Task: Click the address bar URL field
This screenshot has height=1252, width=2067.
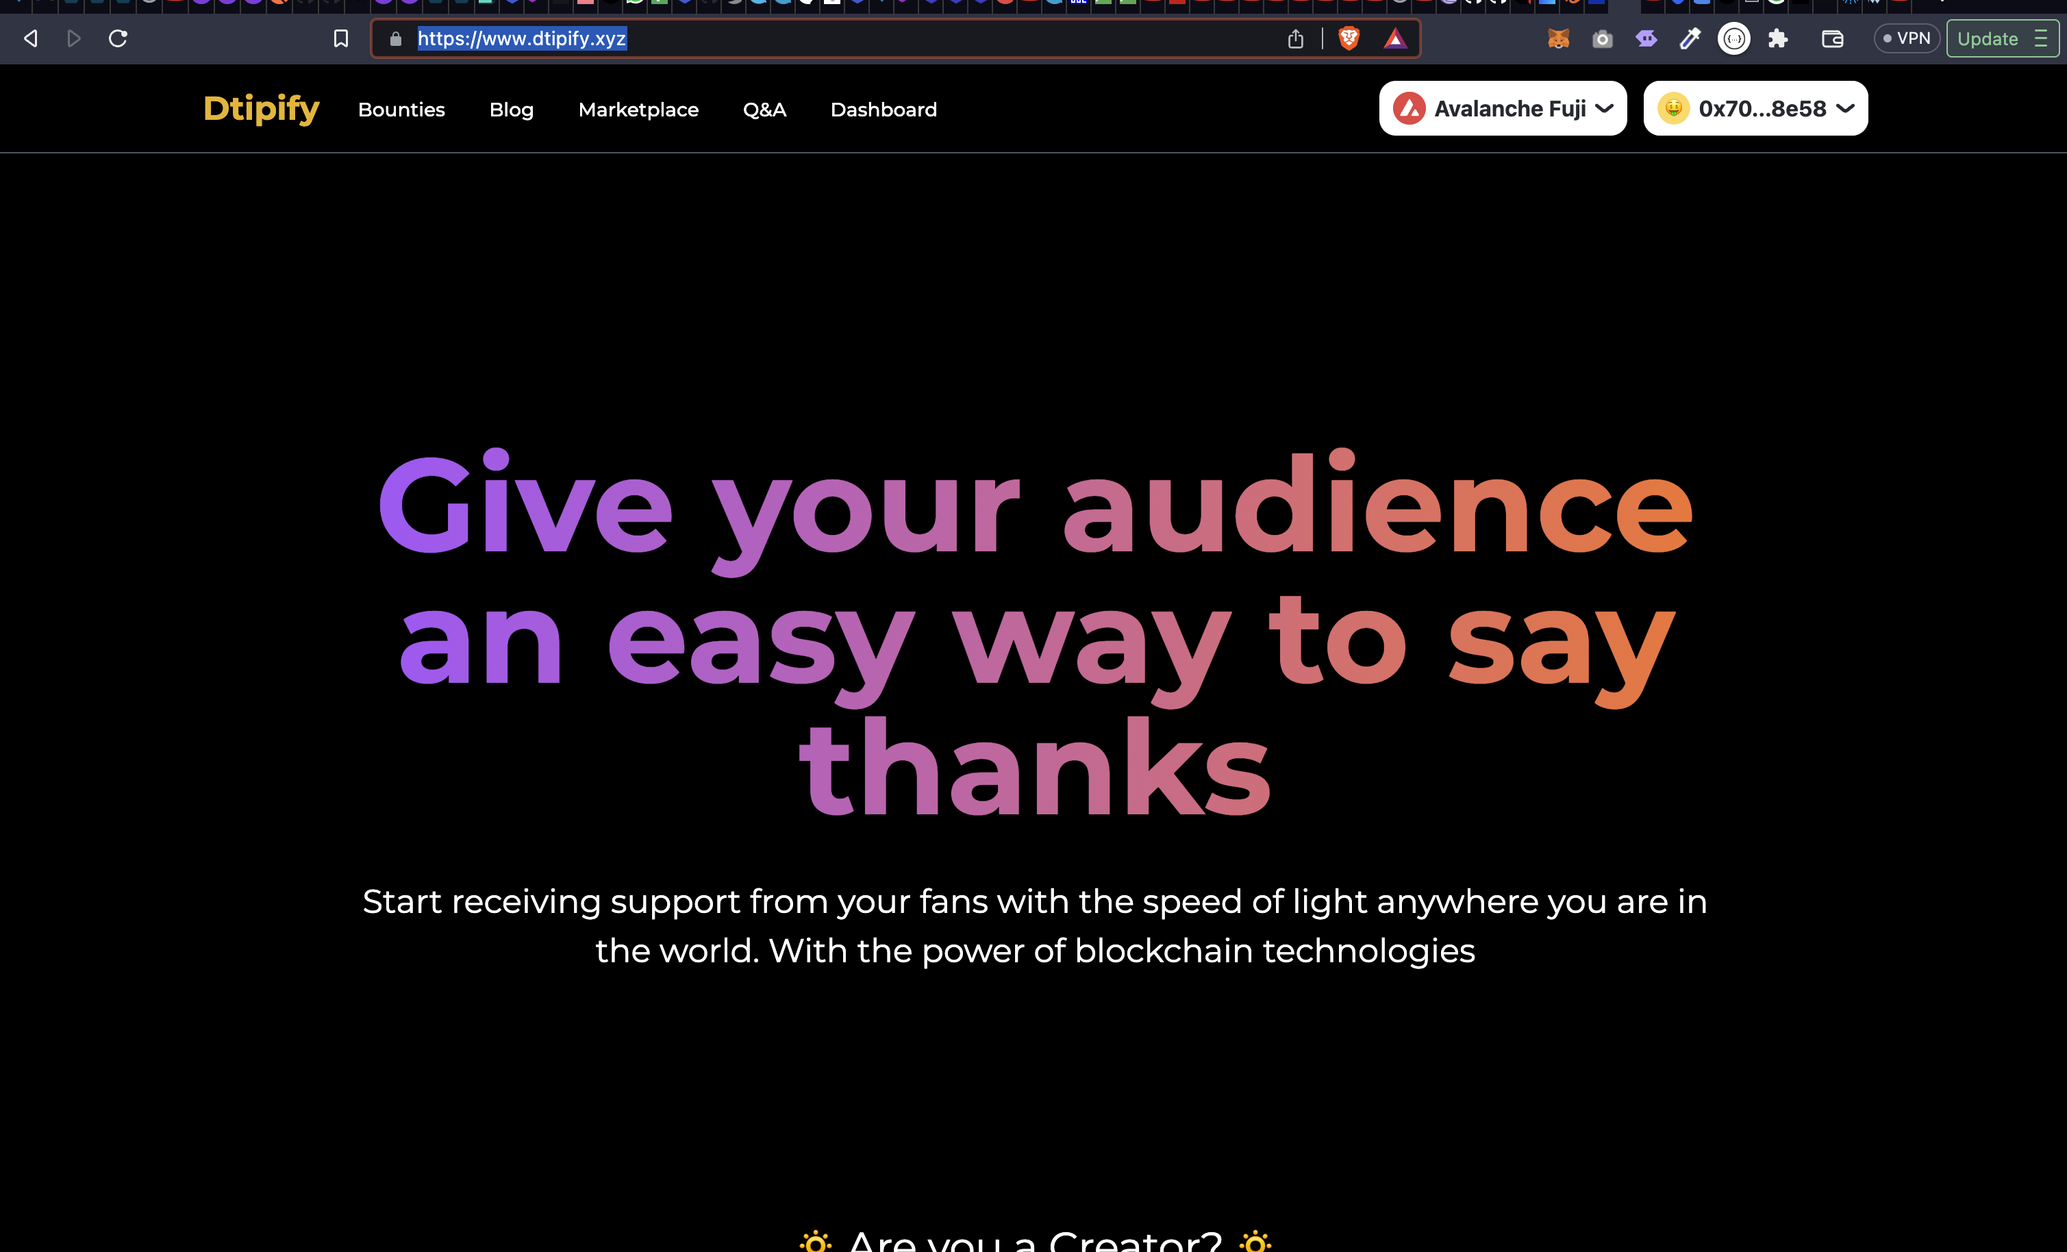Action: coord(839,38)
